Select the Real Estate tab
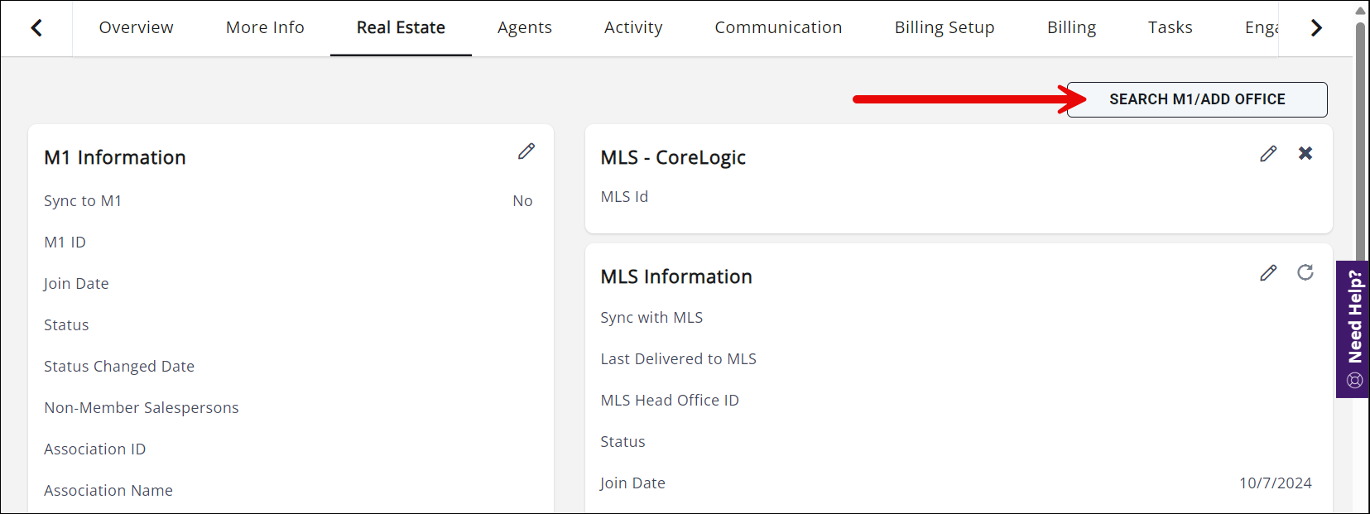The height and width of the screenshot is (514, 1370). coord(401,27)
